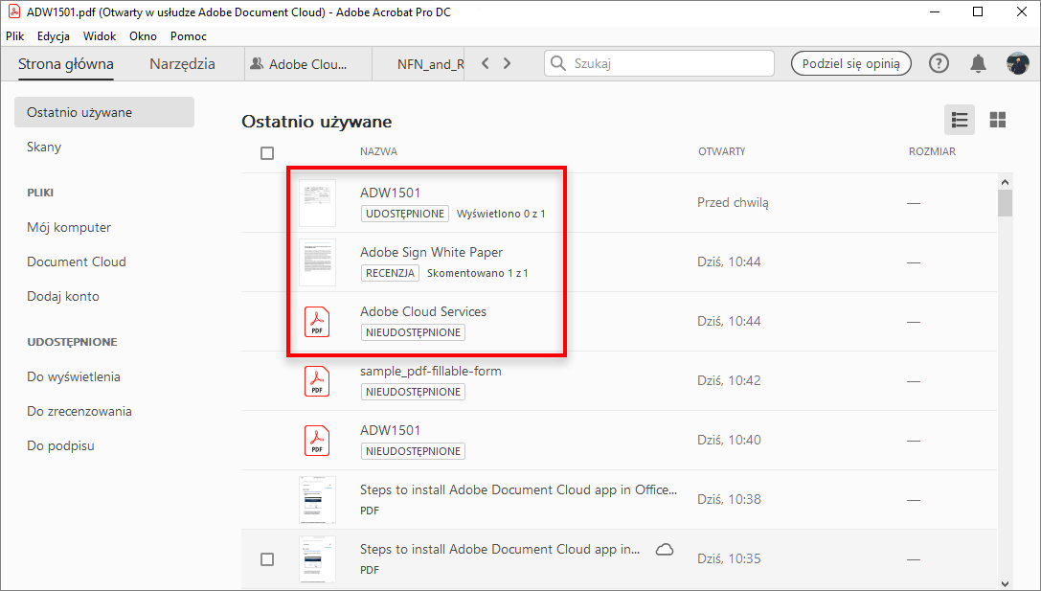Toggle the select-all checkbox in header
Screen dimensions: 1041x591
(x=267, y=152)
